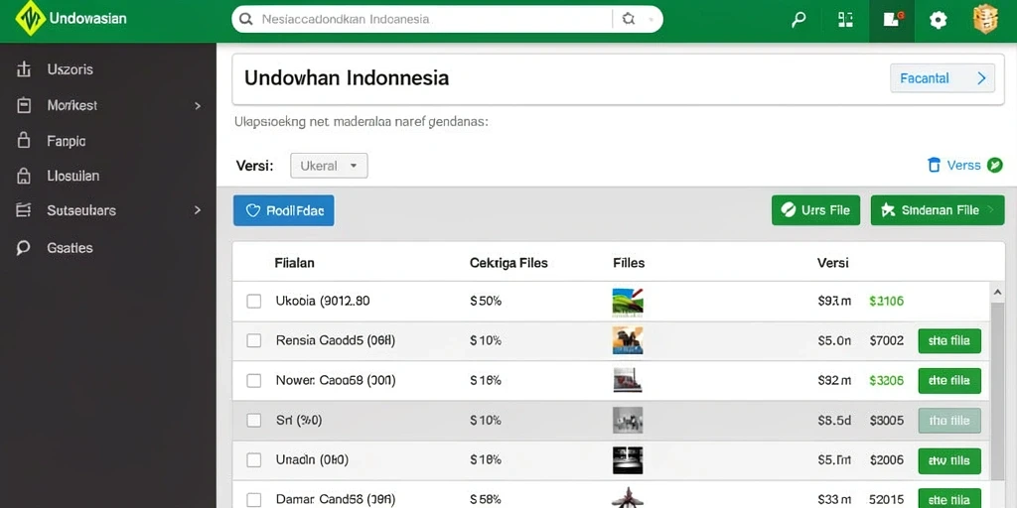Expand the Morikest sidebar chevron
Screen dimensions: 1017x508
[198, 105]
